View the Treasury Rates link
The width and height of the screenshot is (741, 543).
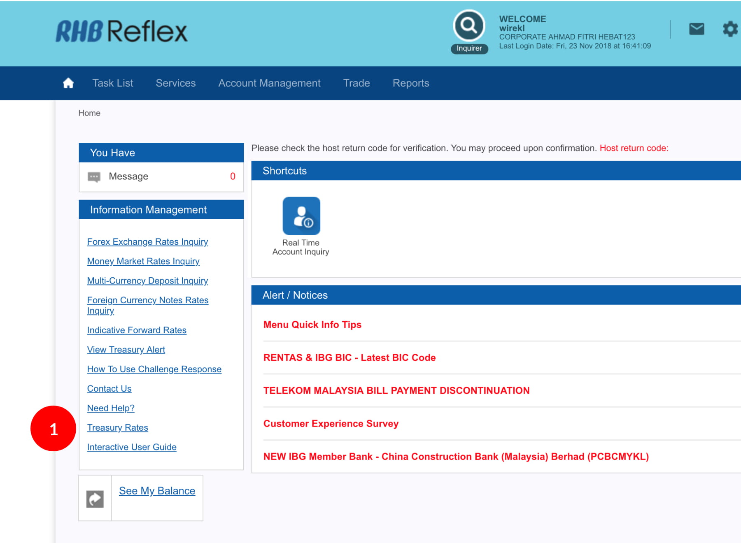(x=117, y=428)
